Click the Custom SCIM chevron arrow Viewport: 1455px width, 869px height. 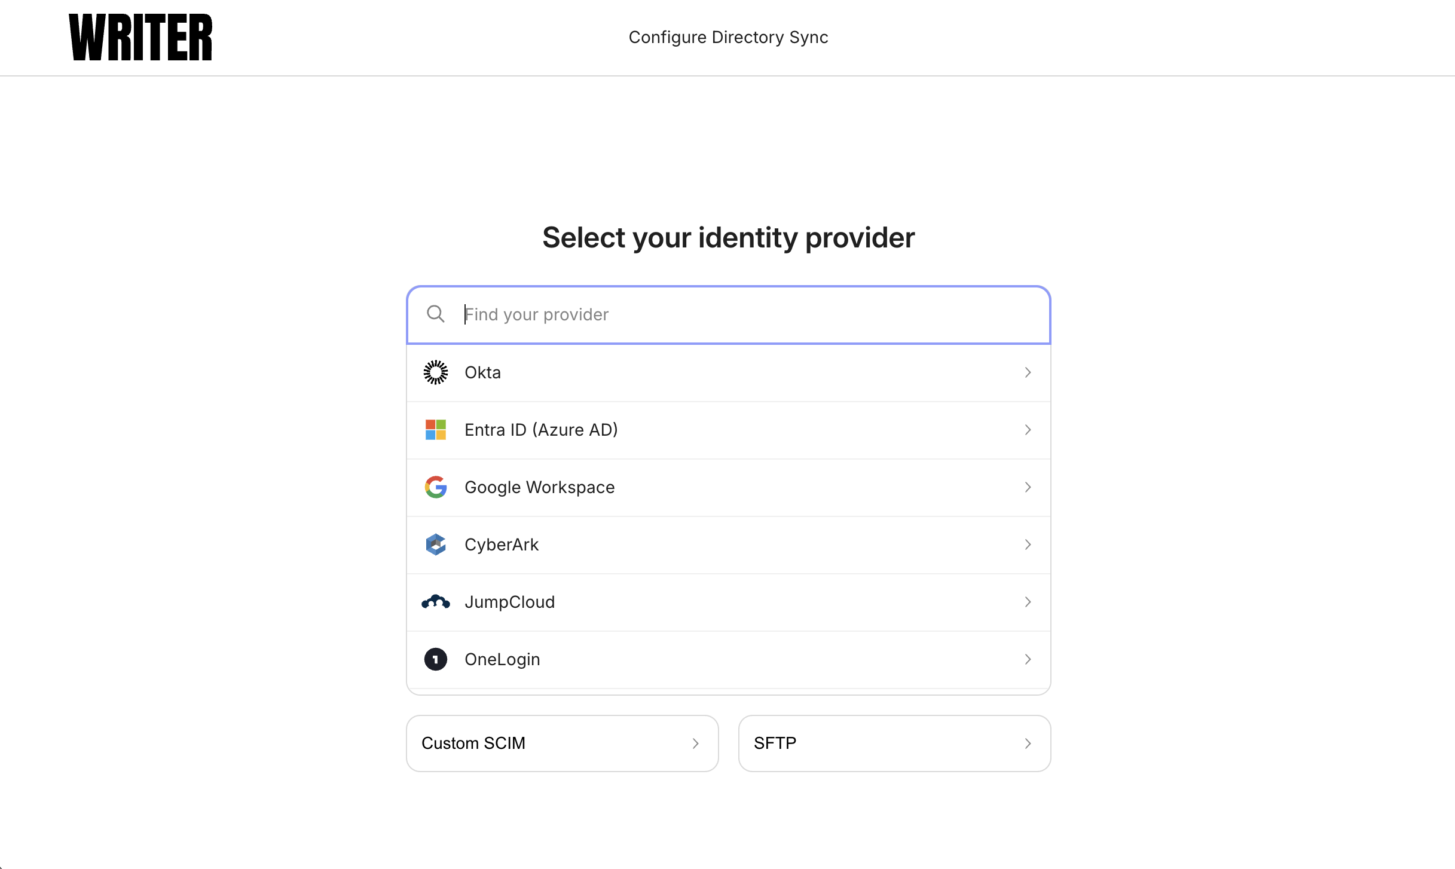(696, 743)
